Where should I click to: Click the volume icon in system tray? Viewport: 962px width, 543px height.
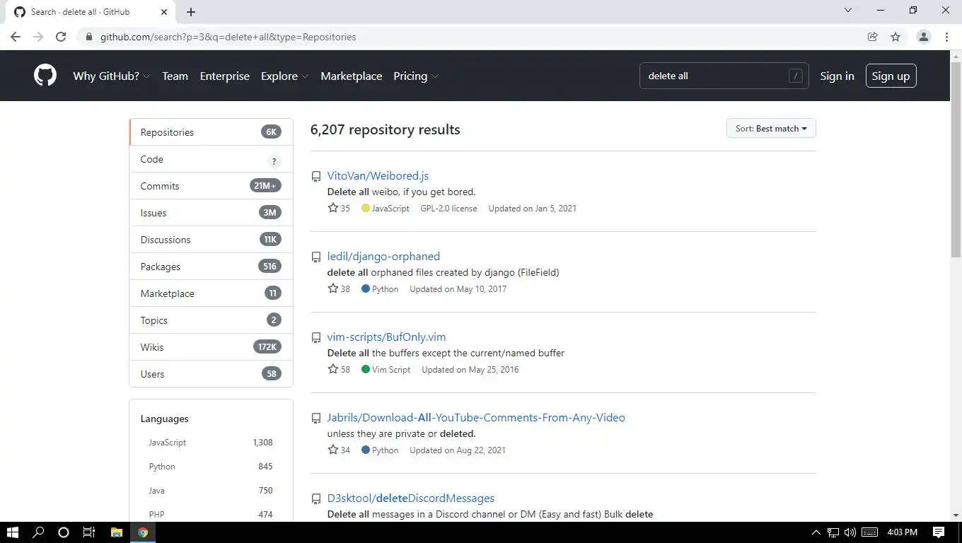tap(850, 532)
